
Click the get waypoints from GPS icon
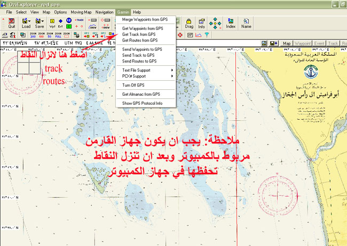coord(112,34)
